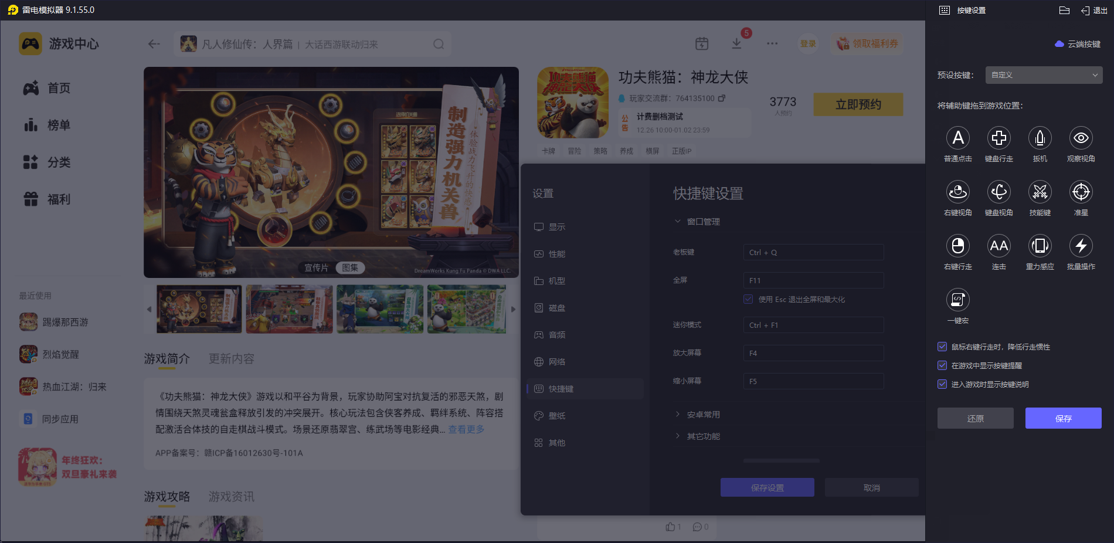Image resolution: width=1114 pixels, height=543 pixels.
Task: Select the 观察视角 eye view icon
Action: click(x=1081, y=138)
